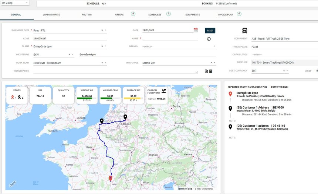Click the Schedules tab count badge

tap(168, 14)
